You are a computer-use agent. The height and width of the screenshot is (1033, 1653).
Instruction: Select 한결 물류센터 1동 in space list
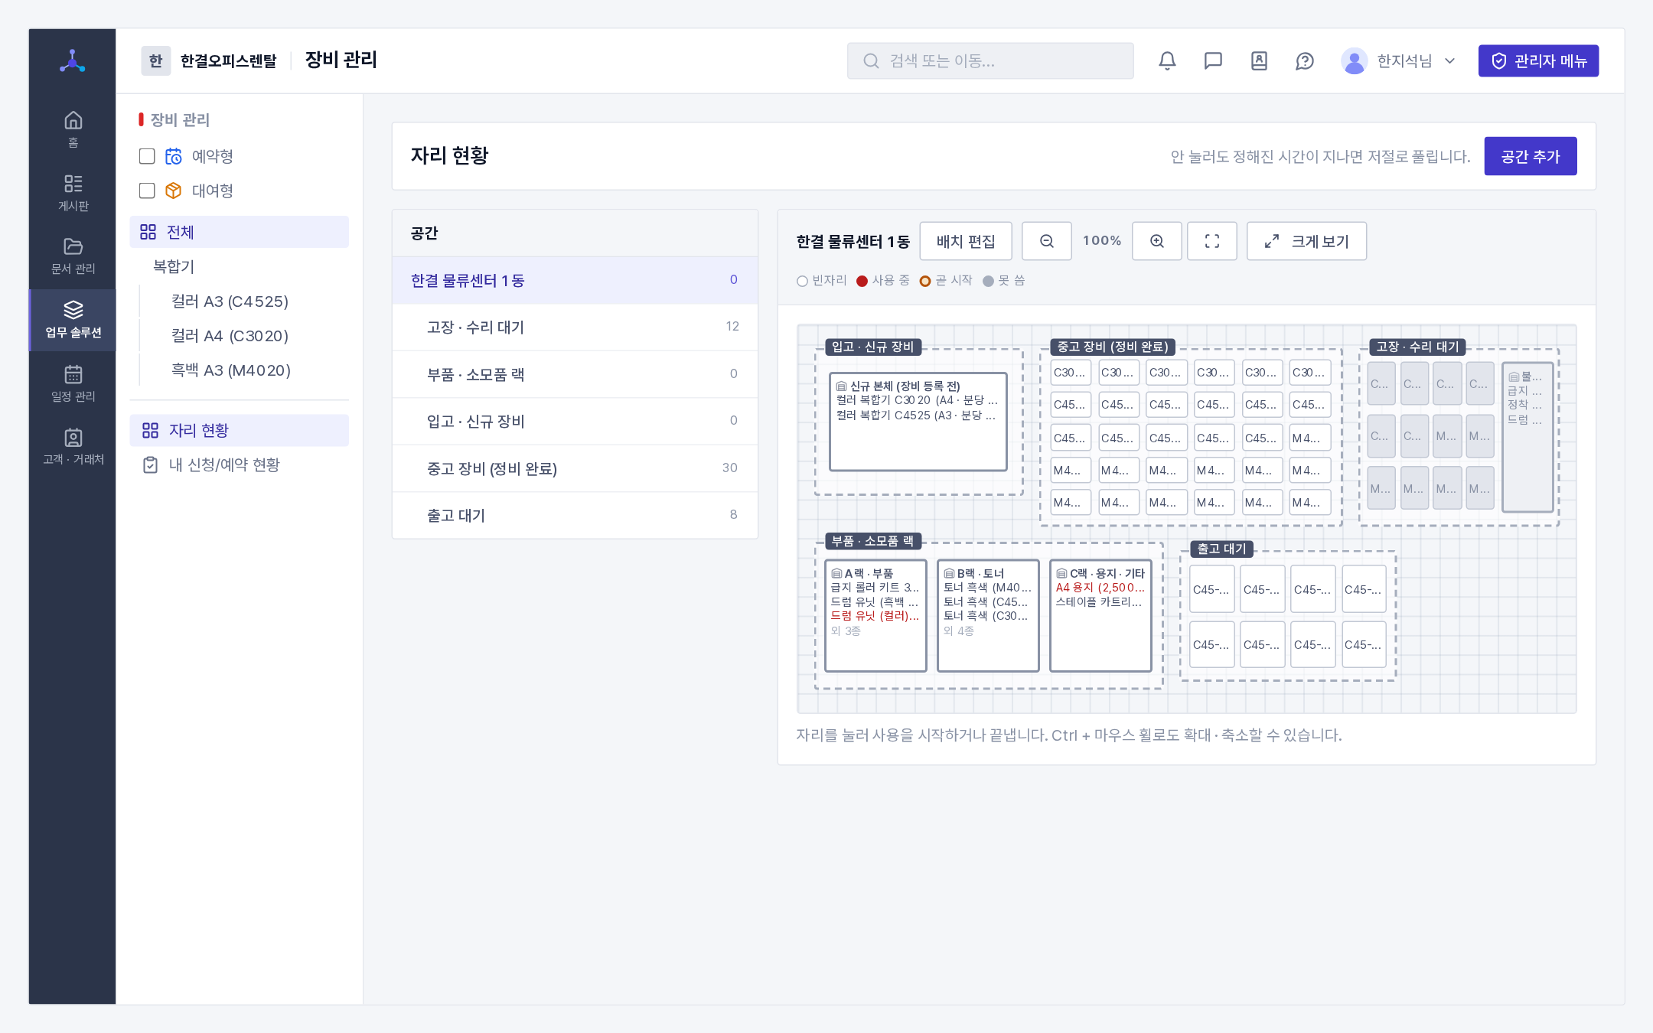click(575, 280)
